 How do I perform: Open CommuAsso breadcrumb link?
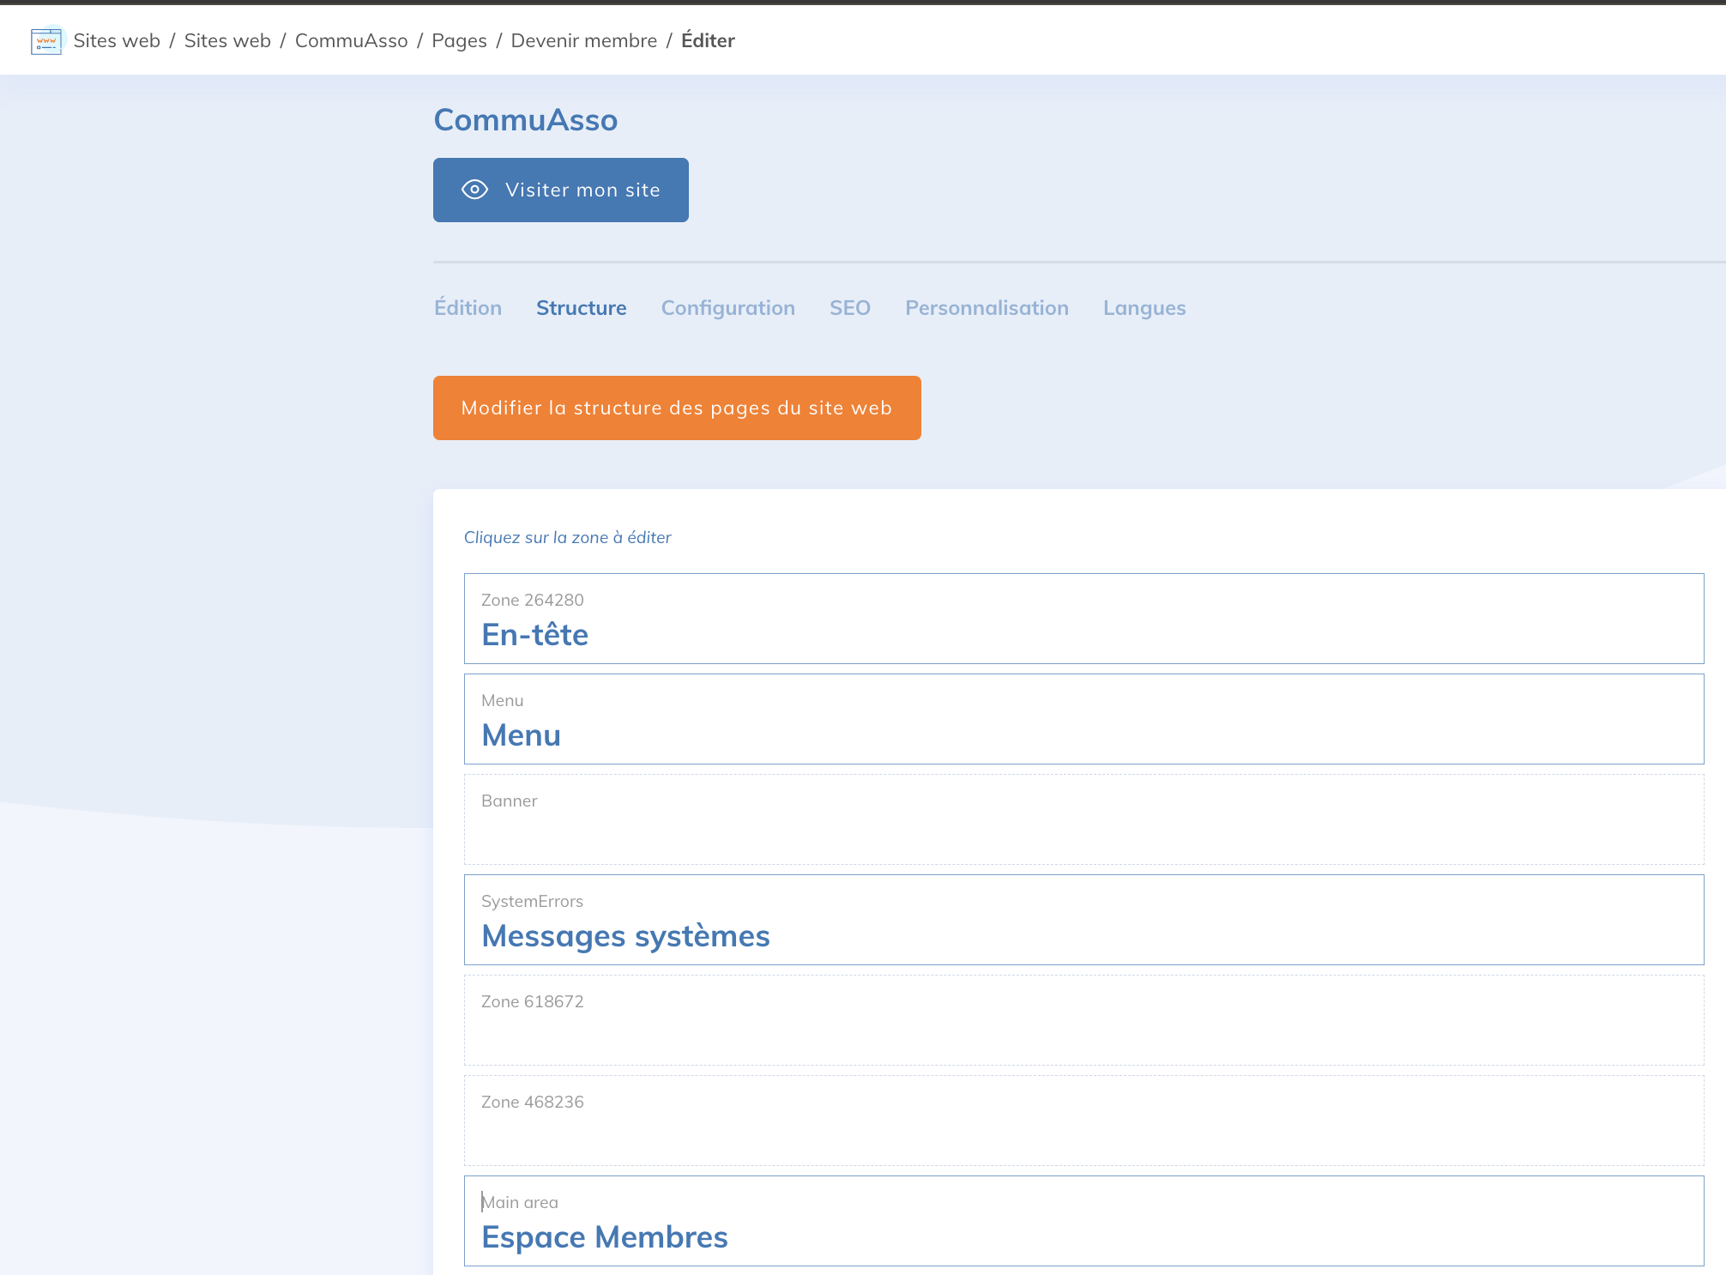point(351,41)
